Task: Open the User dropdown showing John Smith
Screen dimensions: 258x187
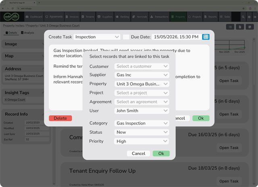Action: (x=142, y=111)
